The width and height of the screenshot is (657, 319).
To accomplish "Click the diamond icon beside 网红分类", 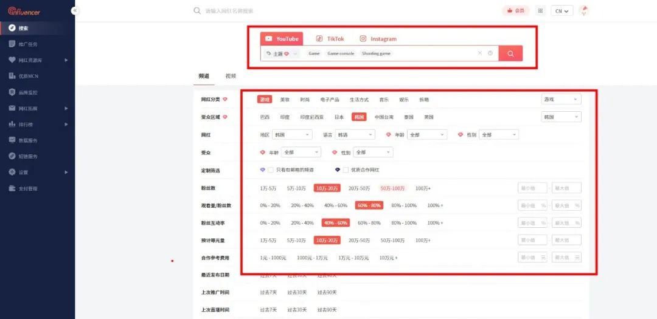I will pyautogui.click(x=225, y=99).
